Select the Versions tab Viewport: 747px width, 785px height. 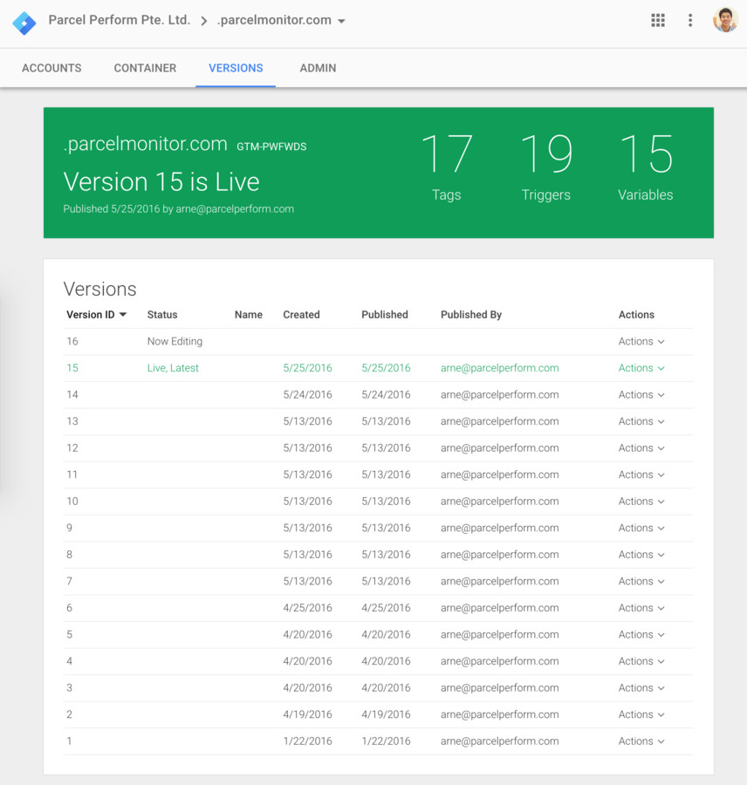pos(236,68)
